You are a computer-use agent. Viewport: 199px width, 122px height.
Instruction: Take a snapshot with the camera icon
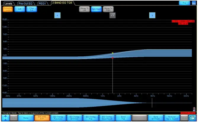pyautogui.click(x=192, y=118)
